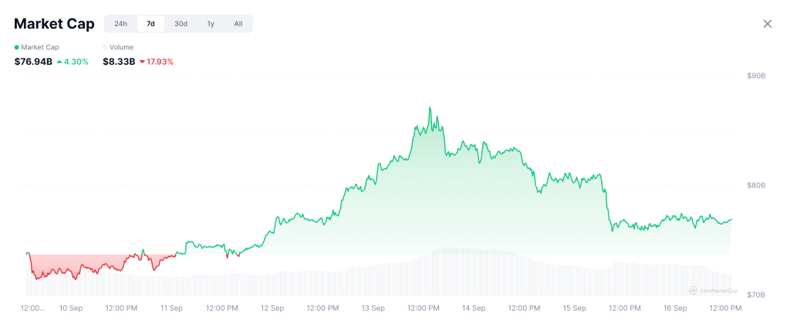The width and height of the screenshot is (790, 334).
Task: Click the green Market Cap legend dot
Action: coord(17,47)
